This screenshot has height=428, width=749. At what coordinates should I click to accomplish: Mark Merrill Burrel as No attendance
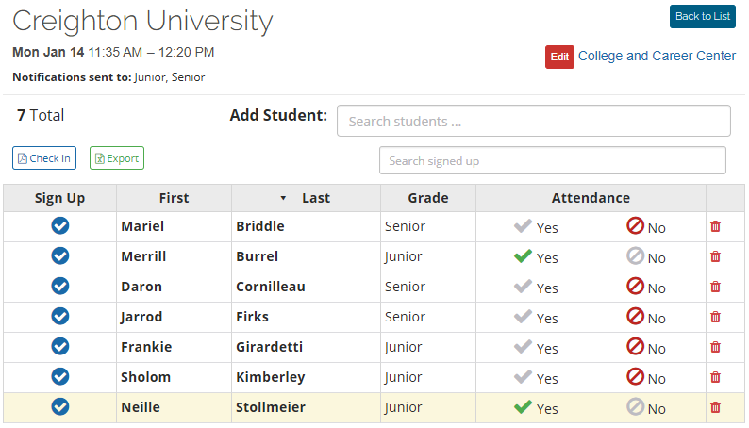pos(636,256)
